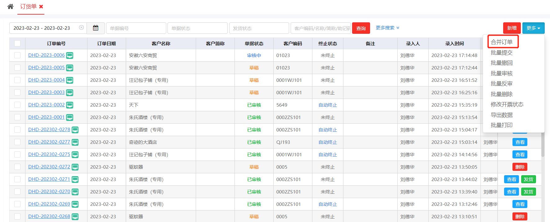
Task: Check the row DHD-2023-0002 checkbox
Action: (17, 105)
